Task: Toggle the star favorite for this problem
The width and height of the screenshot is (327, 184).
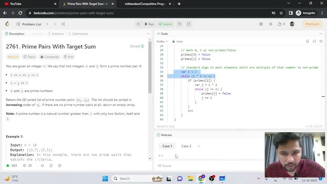Action: tap(42, 165)
